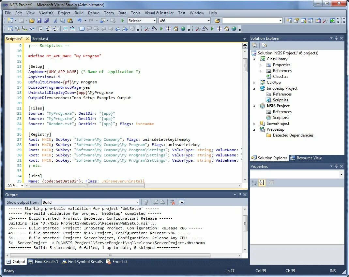This screenshot has height=277, width=349.
Task: Click the Undo arrow icon
Action: pos(80,21)
